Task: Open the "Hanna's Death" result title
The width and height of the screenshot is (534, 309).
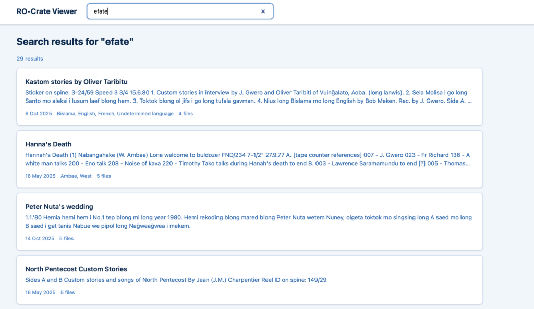Action: (48, 144)
